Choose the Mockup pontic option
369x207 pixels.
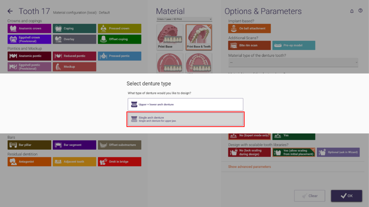point(75,67)
